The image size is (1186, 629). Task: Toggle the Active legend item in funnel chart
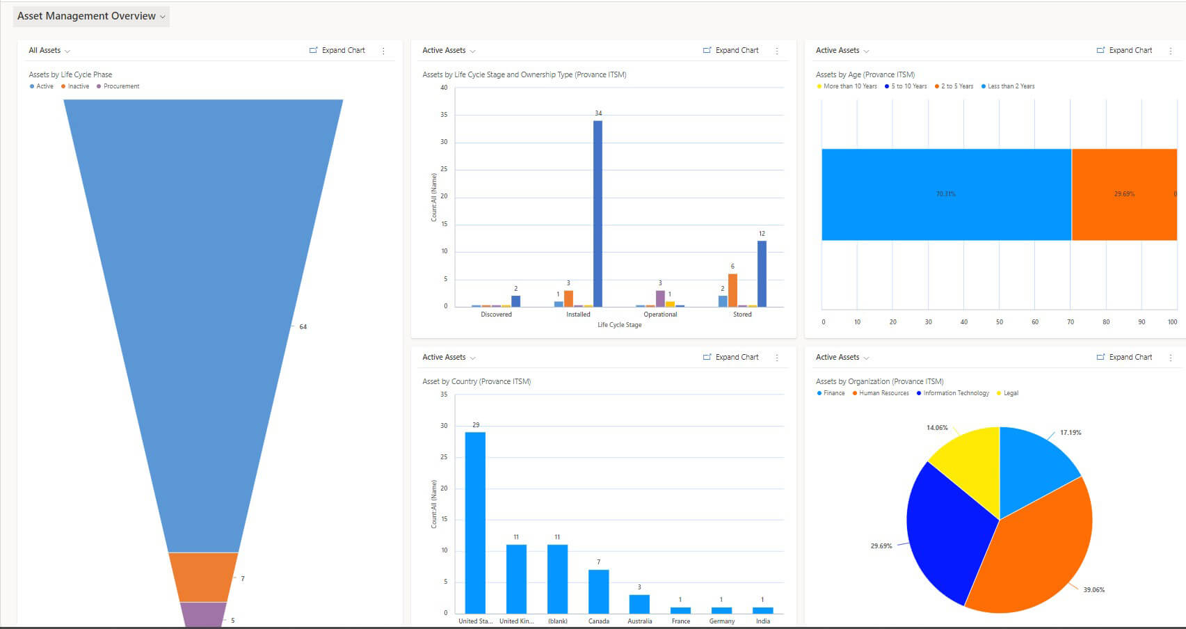(x=42, y=86)
